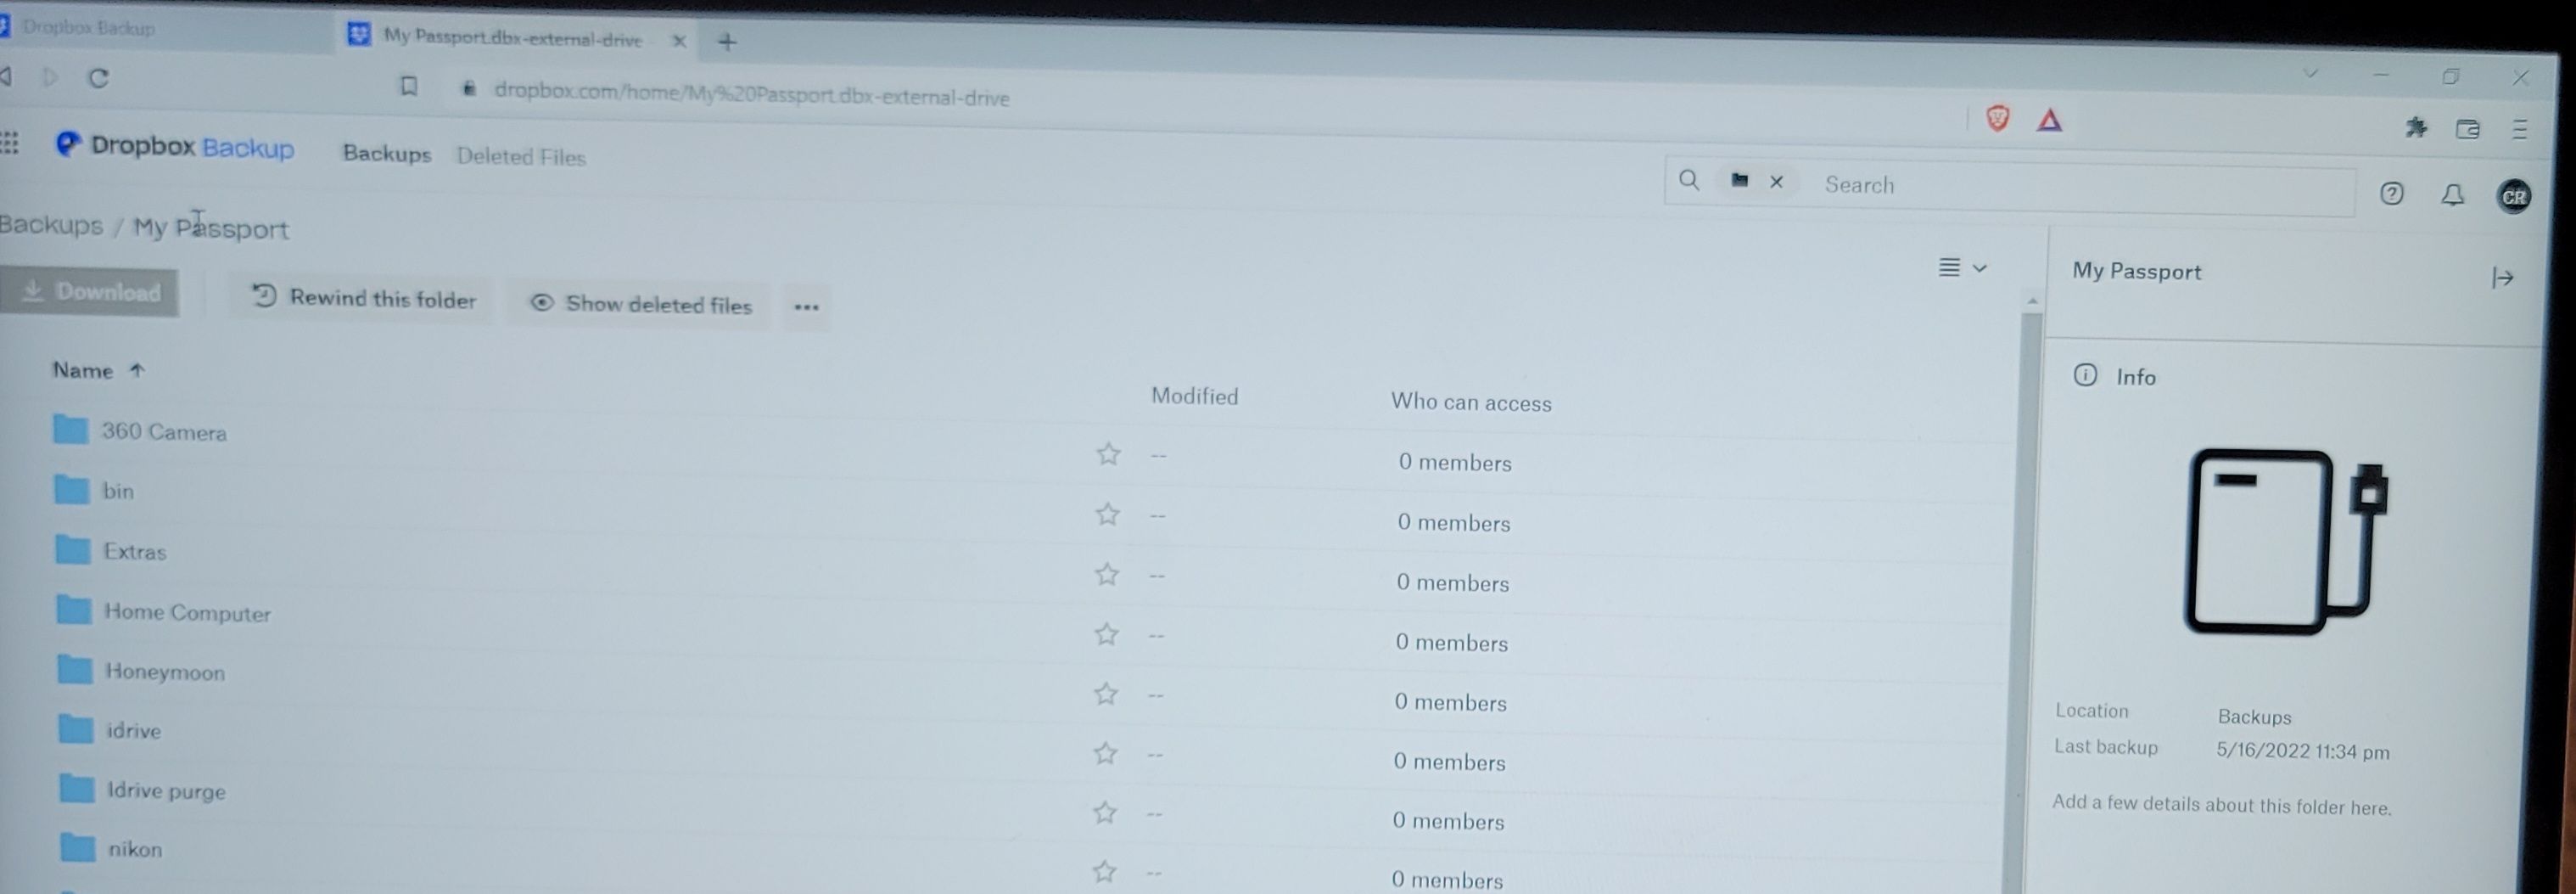
Task: Open the notifications bell
Action: [2452, 194]
